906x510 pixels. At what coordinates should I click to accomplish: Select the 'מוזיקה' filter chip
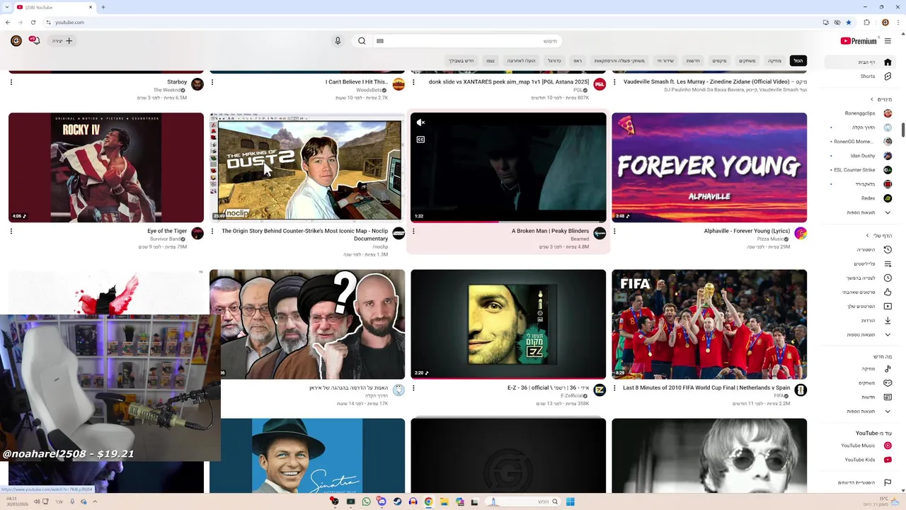(x=775, y=61)
